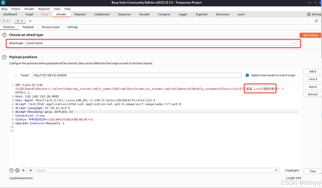This screenshot has height=188, width=322.
Task: Select Intruder attack tab 3
Action: point(18,21)
